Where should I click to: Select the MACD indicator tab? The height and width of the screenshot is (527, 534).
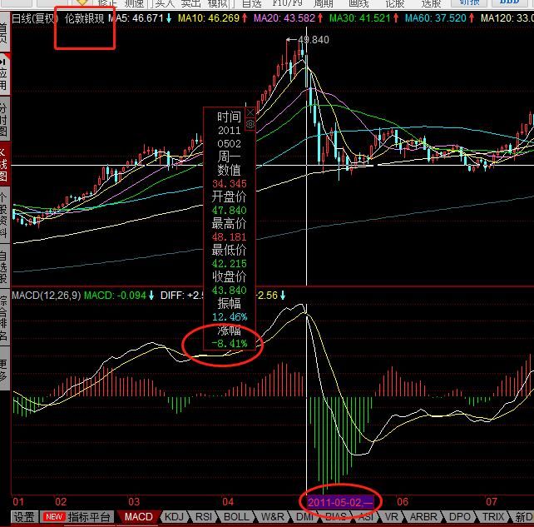point(138,517)
